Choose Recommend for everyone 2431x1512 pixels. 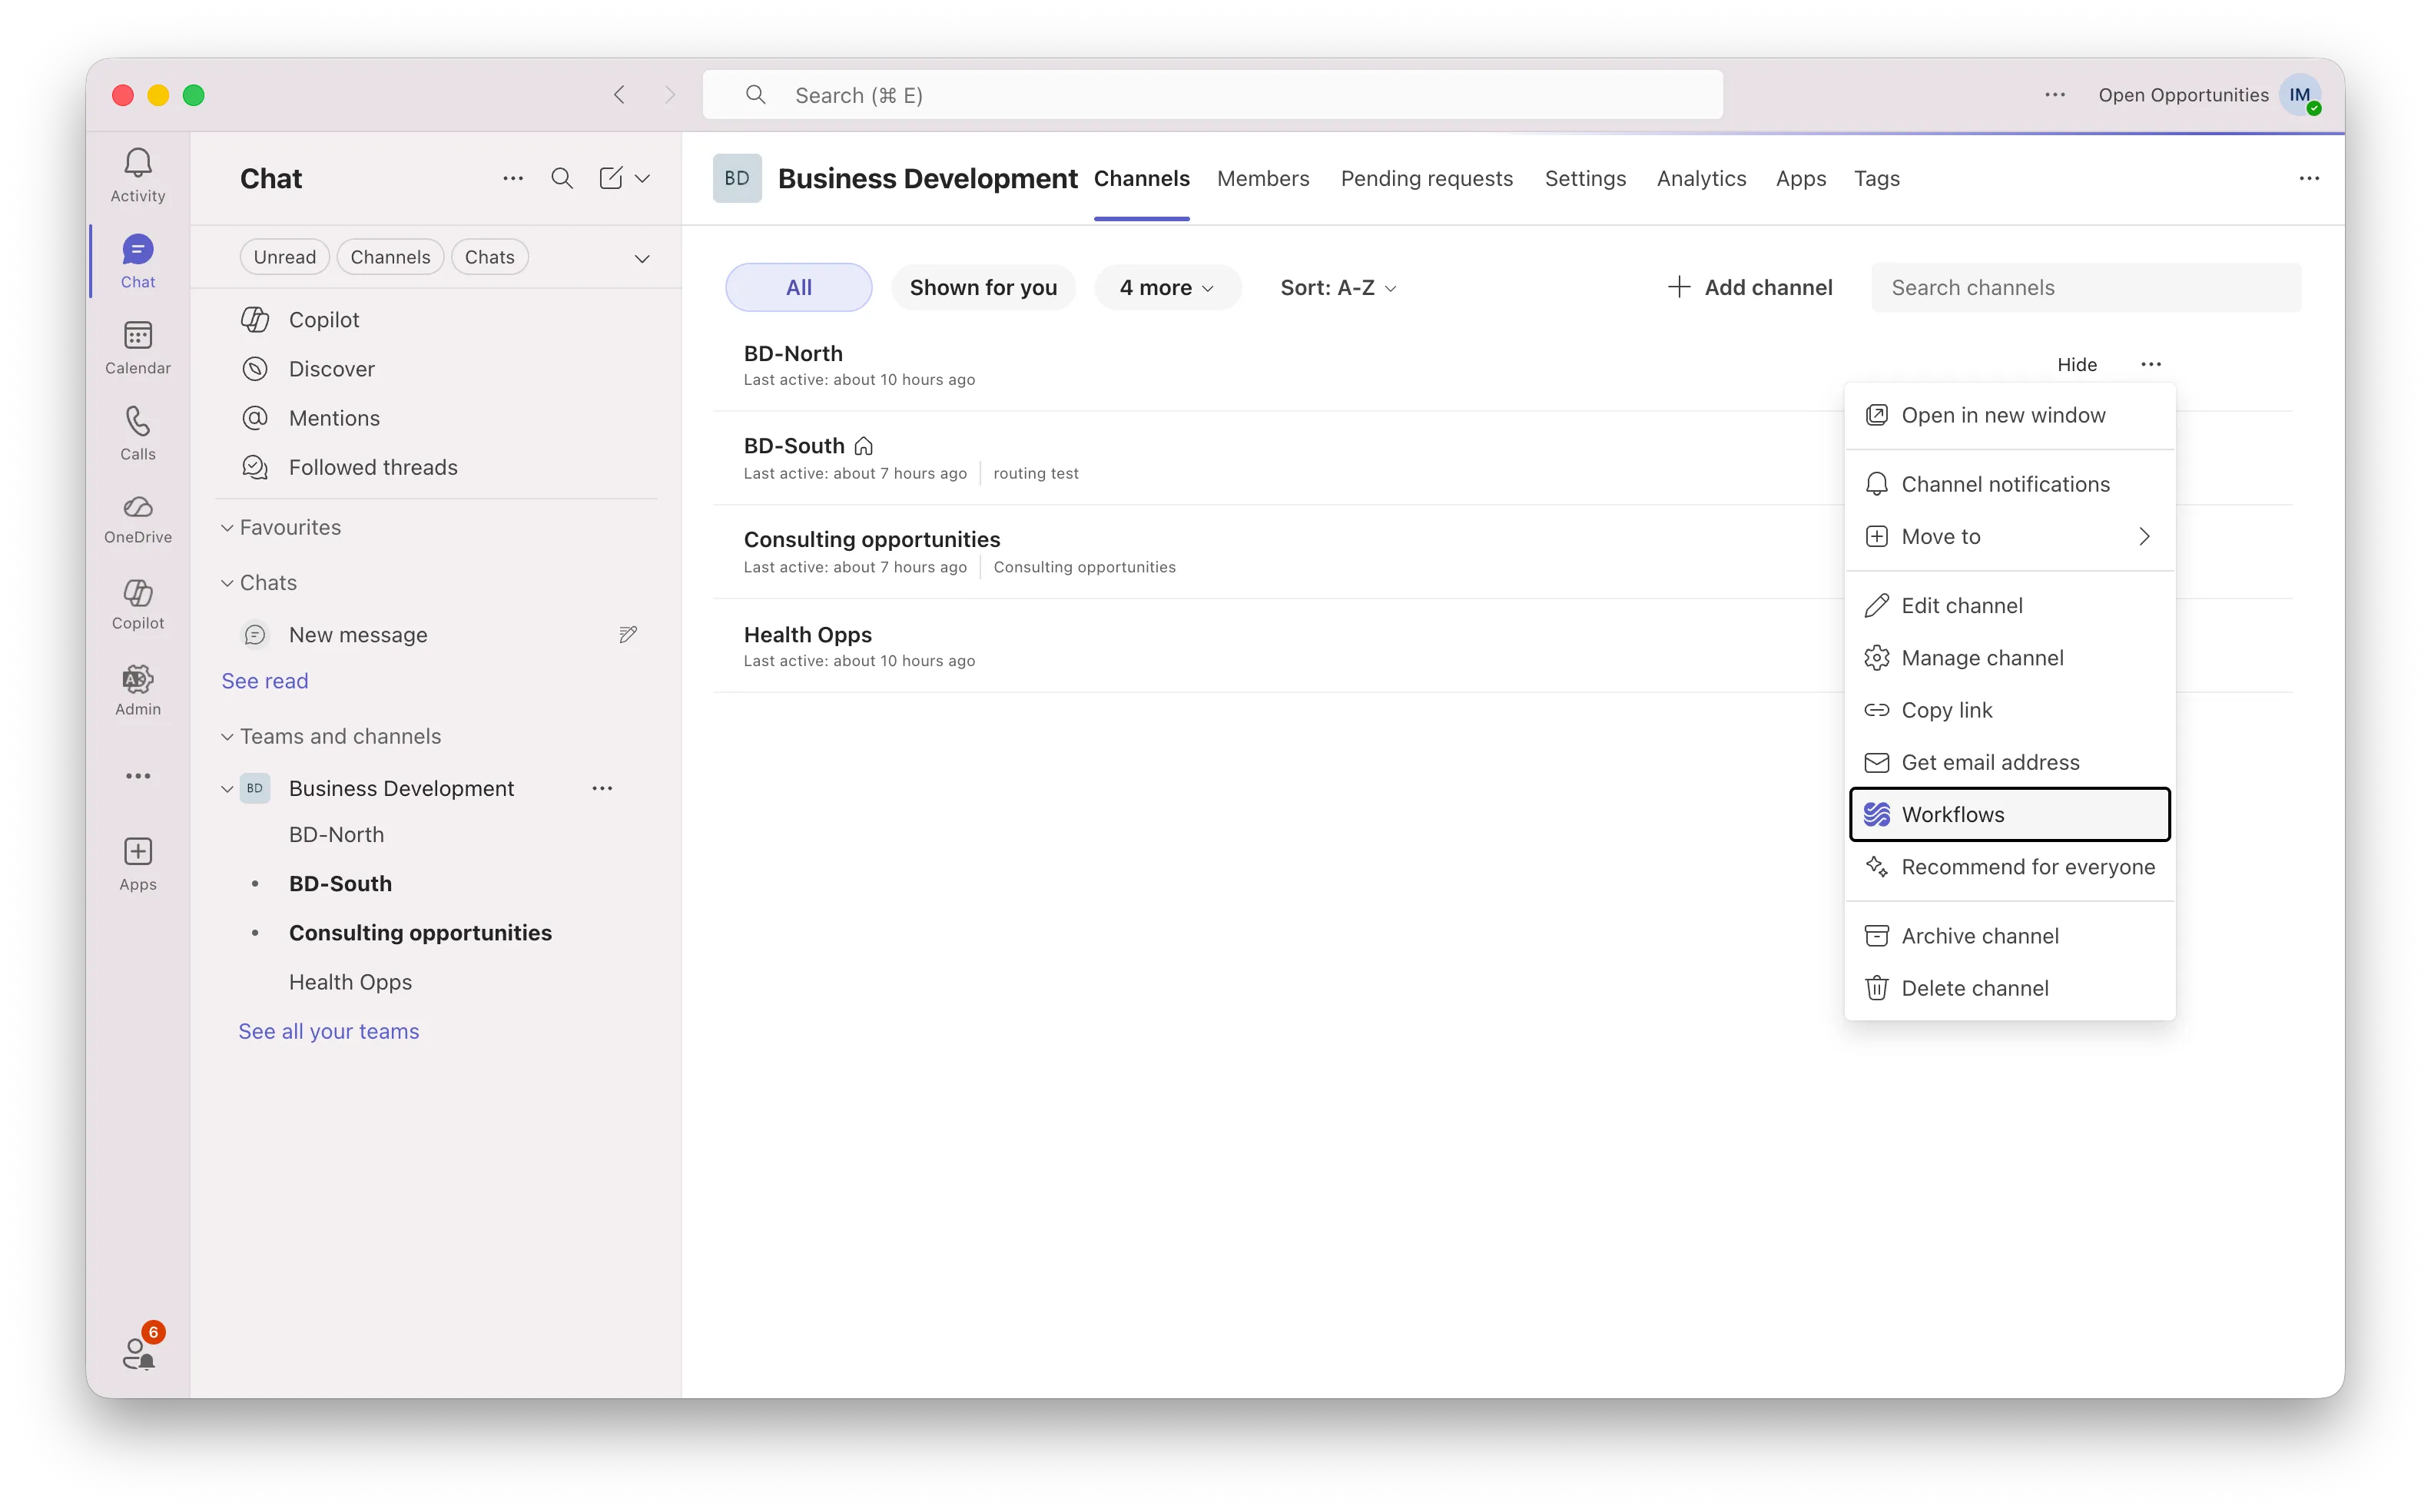coord(2009,866)
